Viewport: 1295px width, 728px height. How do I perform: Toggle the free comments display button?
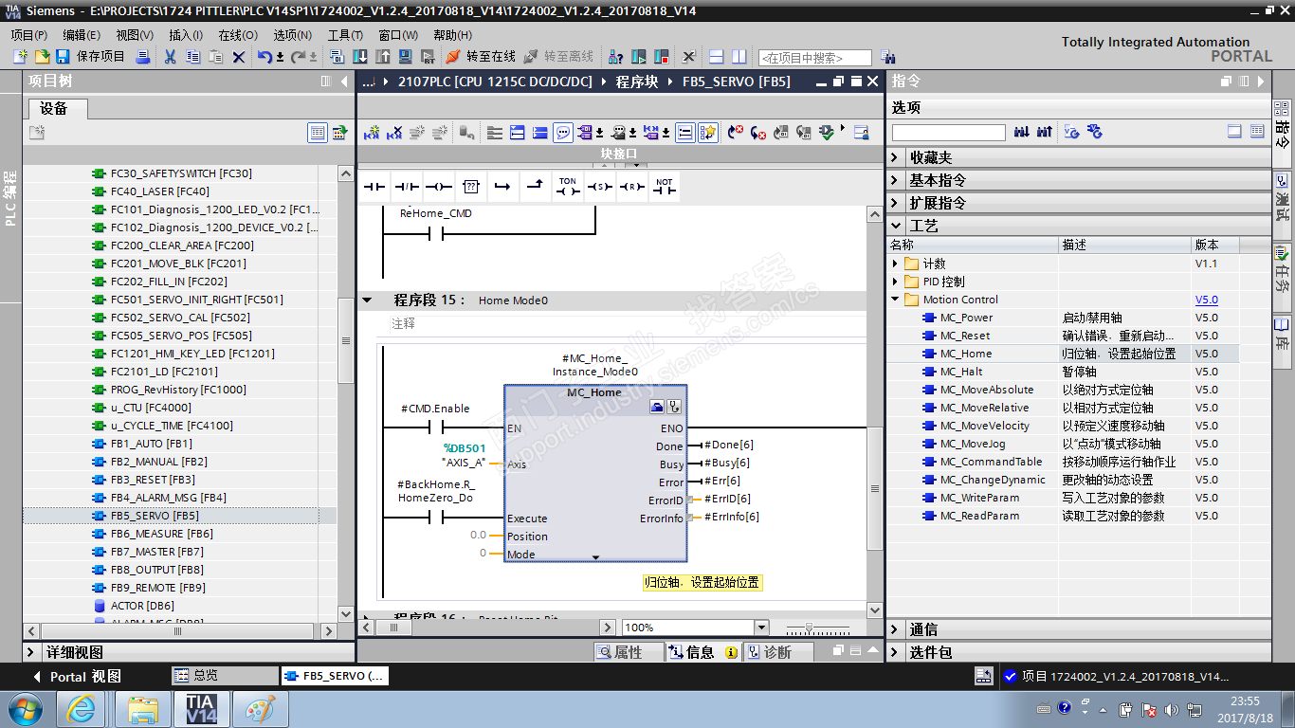[564, 133]
